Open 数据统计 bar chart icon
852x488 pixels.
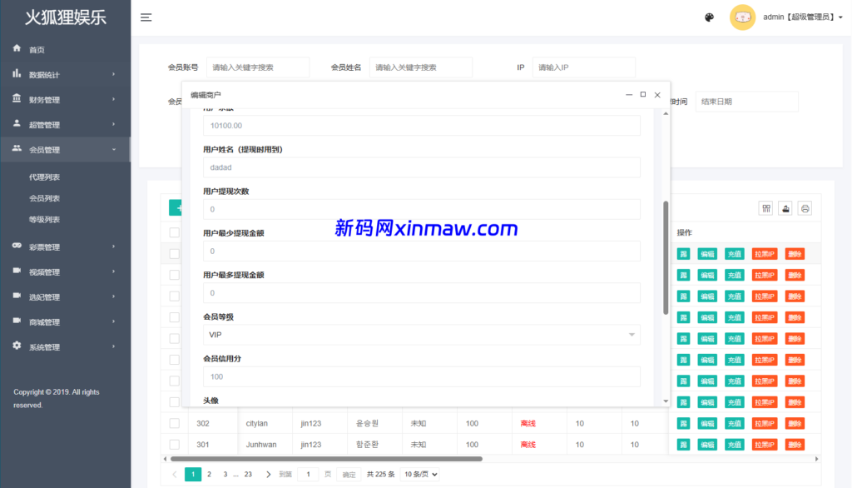[17, 74]
